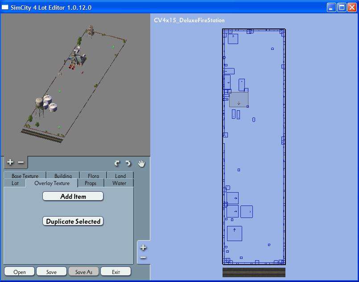The height and width of the screenshot is (282, 359).
Task: Select the gray highlighted building footprint in plan
Action: pyautogui.click(x=239, y=100)
